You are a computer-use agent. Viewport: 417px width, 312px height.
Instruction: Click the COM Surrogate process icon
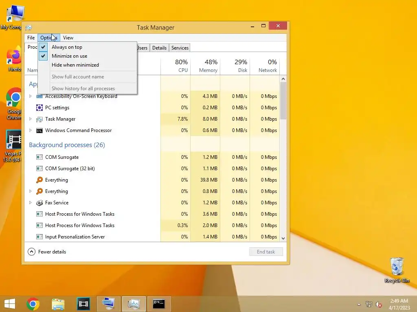(x=40, y=157)
